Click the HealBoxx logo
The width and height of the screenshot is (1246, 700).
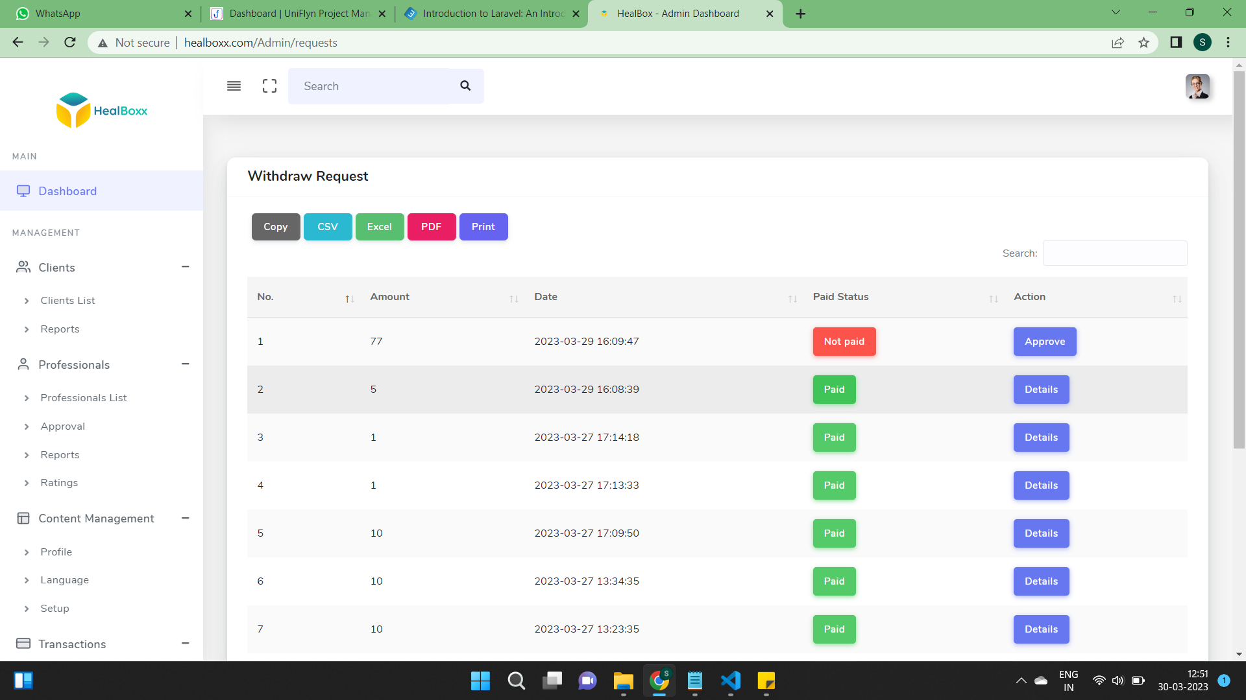tap(102, 110)
